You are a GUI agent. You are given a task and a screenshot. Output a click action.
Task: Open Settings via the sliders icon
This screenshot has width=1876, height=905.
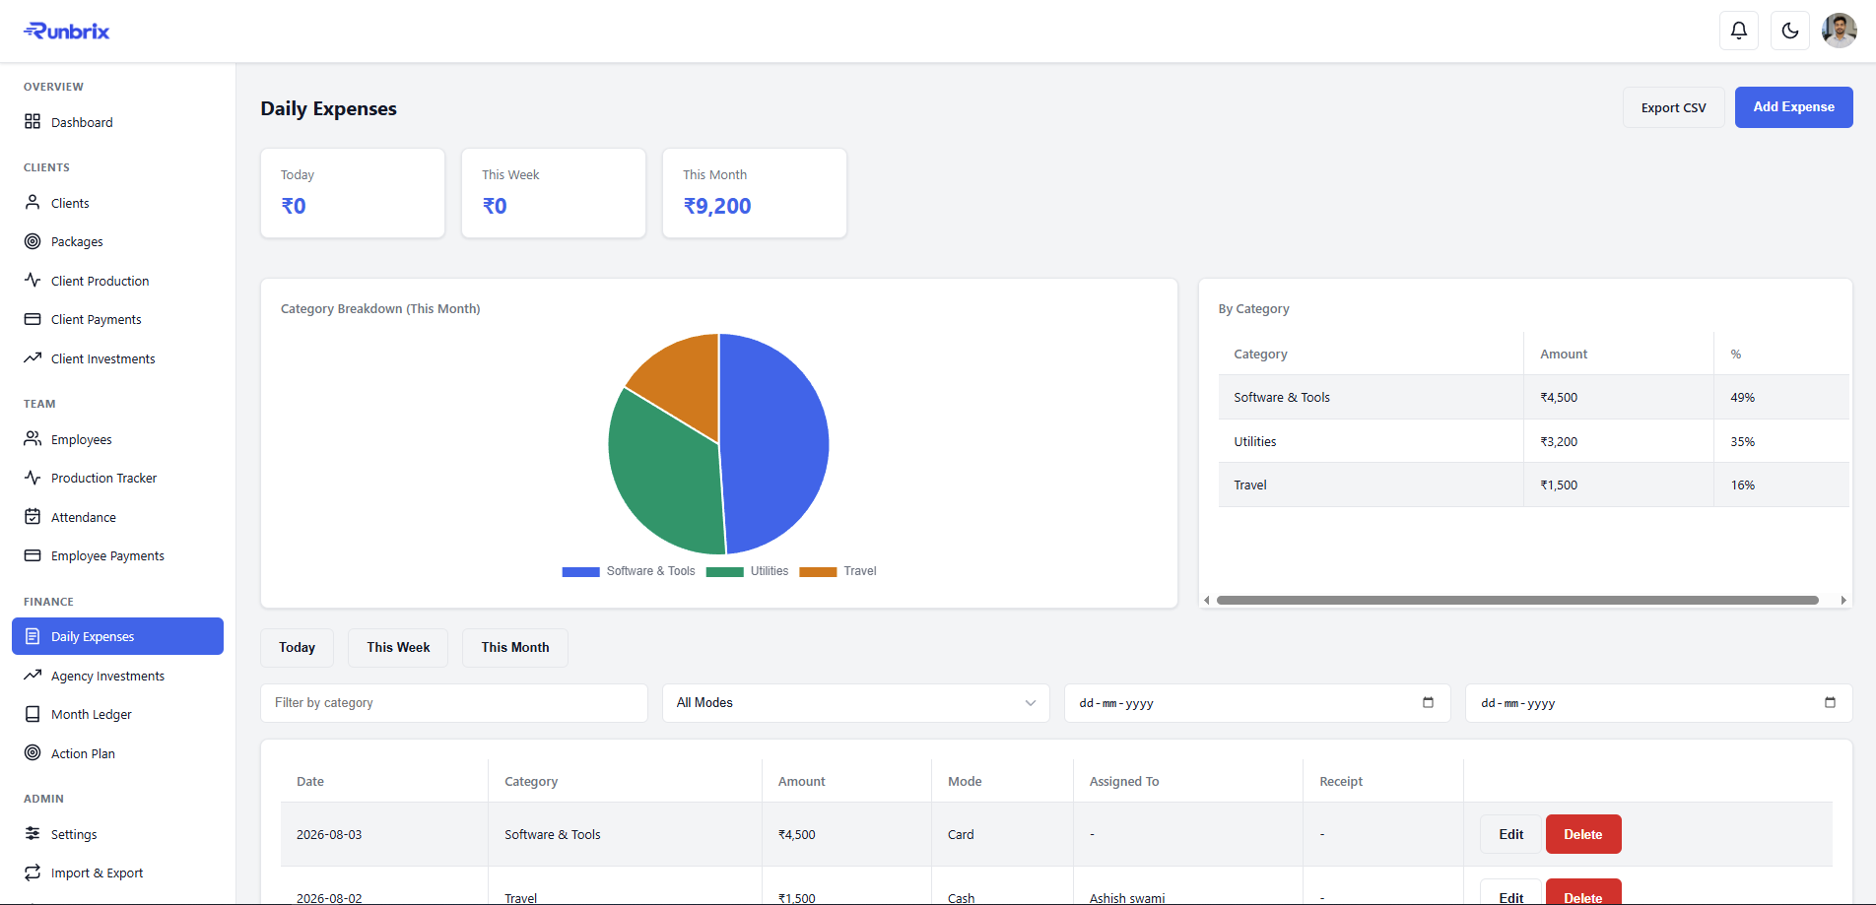pos(33,833)
